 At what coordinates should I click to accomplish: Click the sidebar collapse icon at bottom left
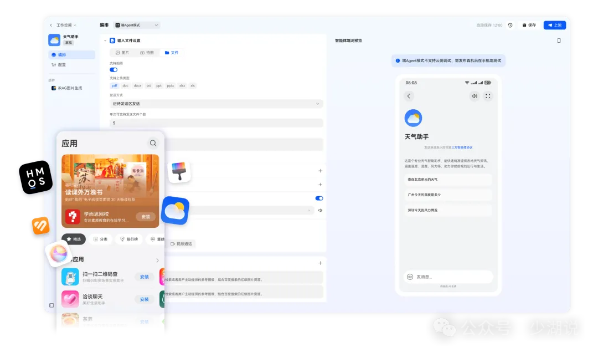(51, 305)
